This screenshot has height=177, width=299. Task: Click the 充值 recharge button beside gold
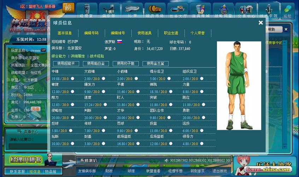(x=35, y=109)
